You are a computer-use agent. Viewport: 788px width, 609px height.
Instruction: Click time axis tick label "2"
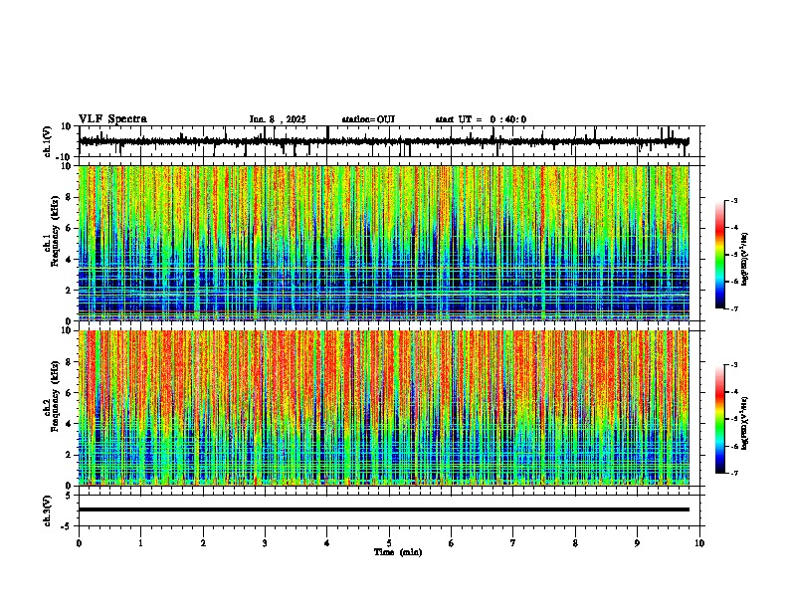point(203,543)
